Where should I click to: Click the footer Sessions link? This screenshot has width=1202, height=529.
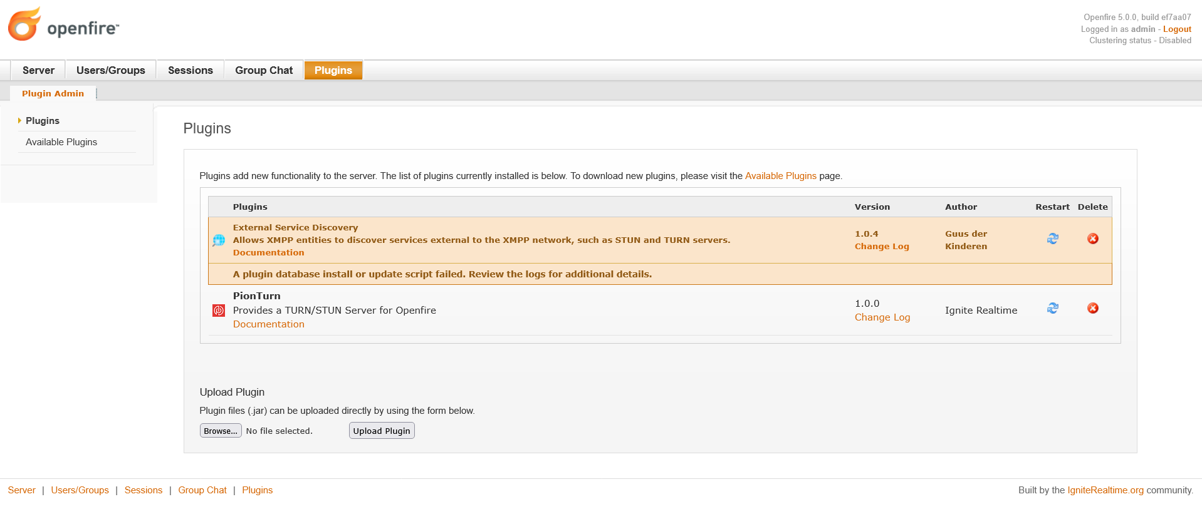(144, 490)
